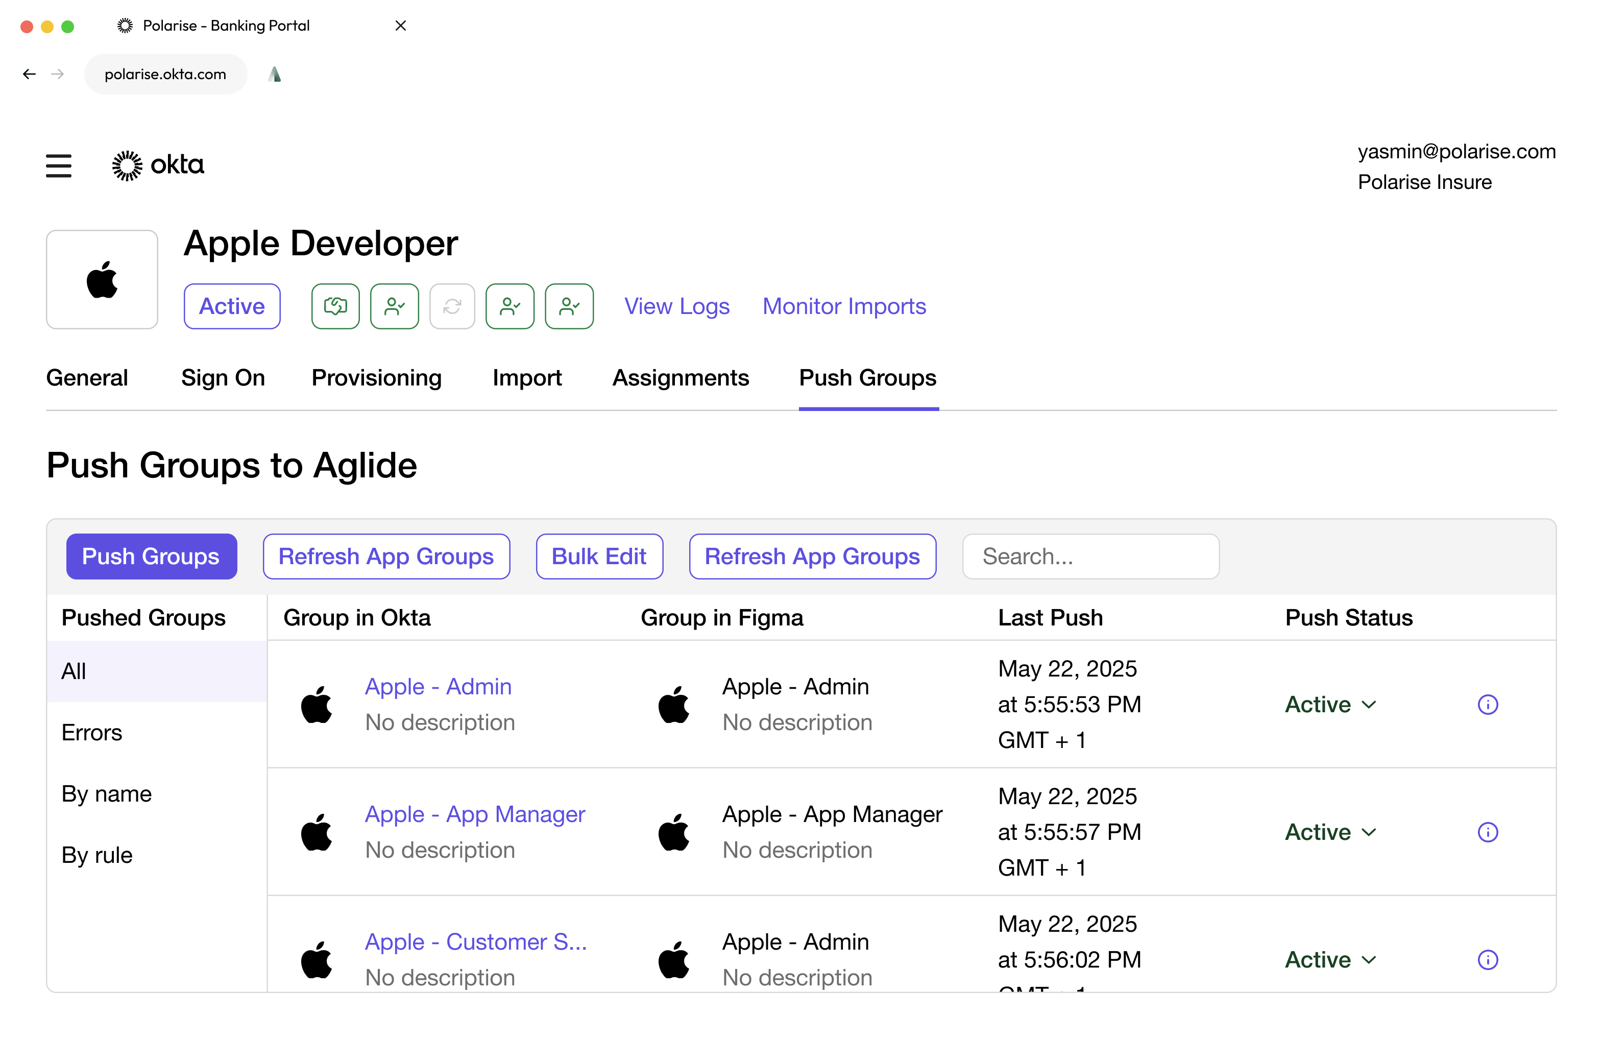Open the Active application status dropdown
The height and width of the screenshot is (1039, 1603).
[x=232, y=306]
